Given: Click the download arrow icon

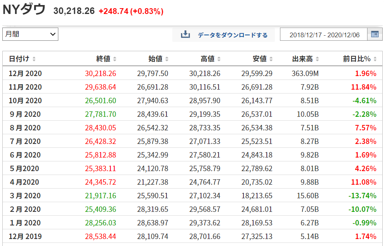Looking at the screenshot, I should coord(185,35).
